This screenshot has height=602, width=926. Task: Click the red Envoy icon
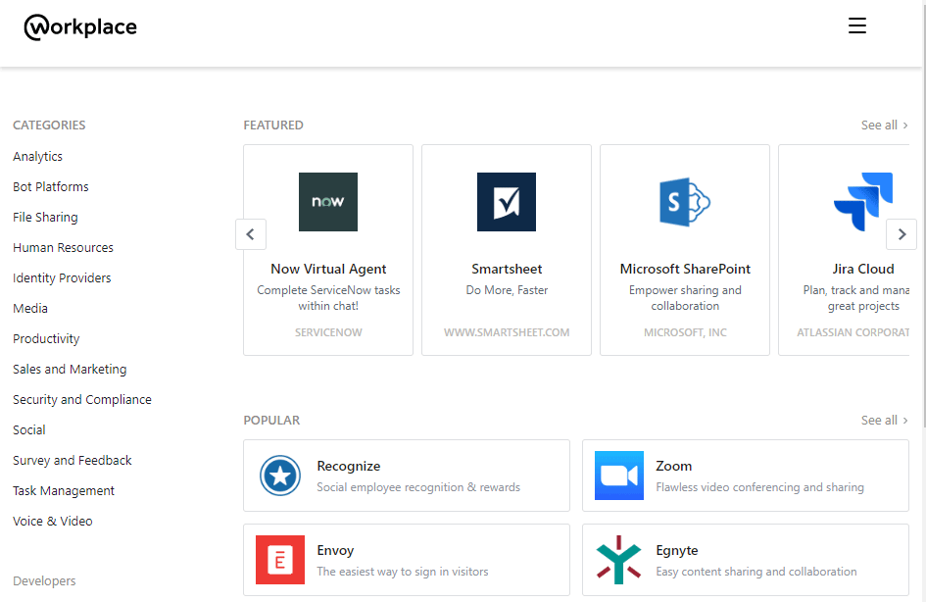coord(280,560)
